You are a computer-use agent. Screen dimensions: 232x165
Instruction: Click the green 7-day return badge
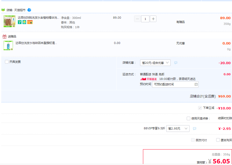(x=20, y=22)
